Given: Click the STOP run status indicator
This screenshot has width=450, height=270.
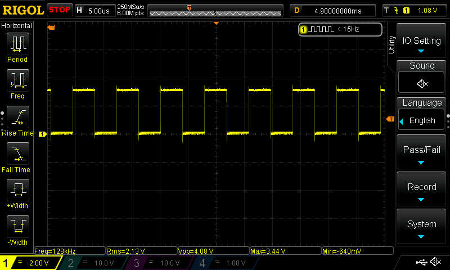Looking at the screenshot, I should [60, 10].
